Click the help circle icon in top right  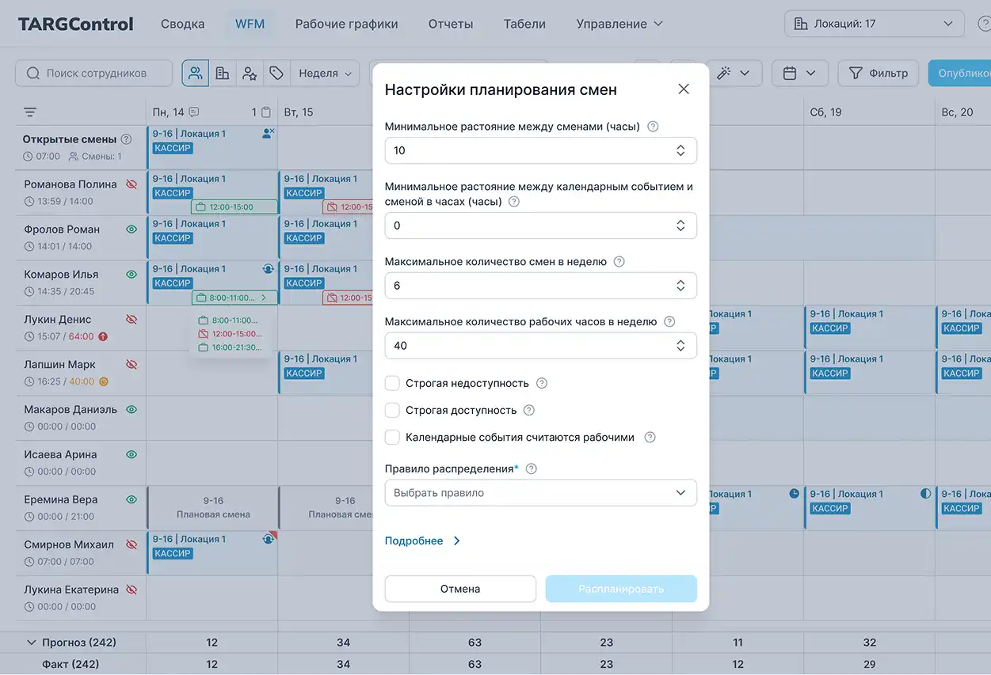[984, 24]
